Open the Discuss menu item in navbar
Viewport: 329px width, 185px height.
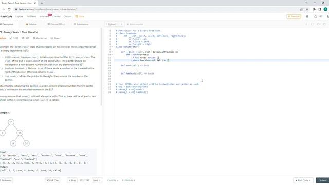(x=67, y=16)
